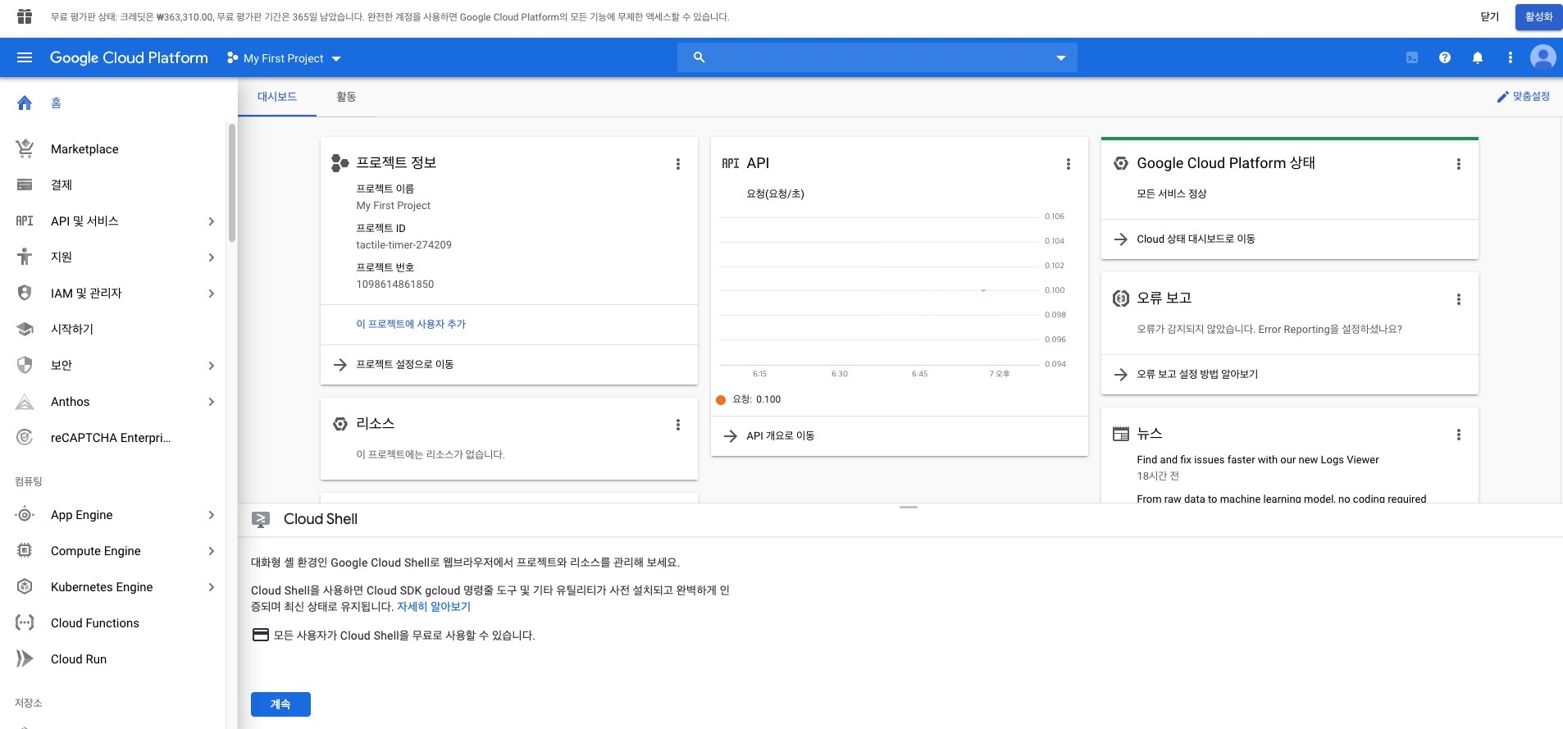Click the 지원 support person icon
Screen dimensions: 1563x729
pos(25,257)
